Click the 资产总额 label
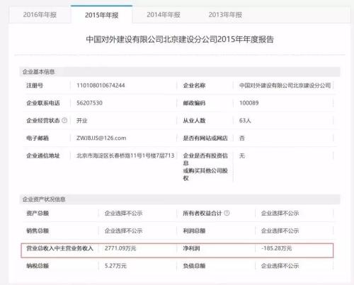Viewport: 354px width, 285px height. [38, 213]
